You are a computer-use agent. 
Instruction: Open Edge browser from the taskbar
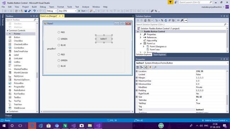coord(32,125)
